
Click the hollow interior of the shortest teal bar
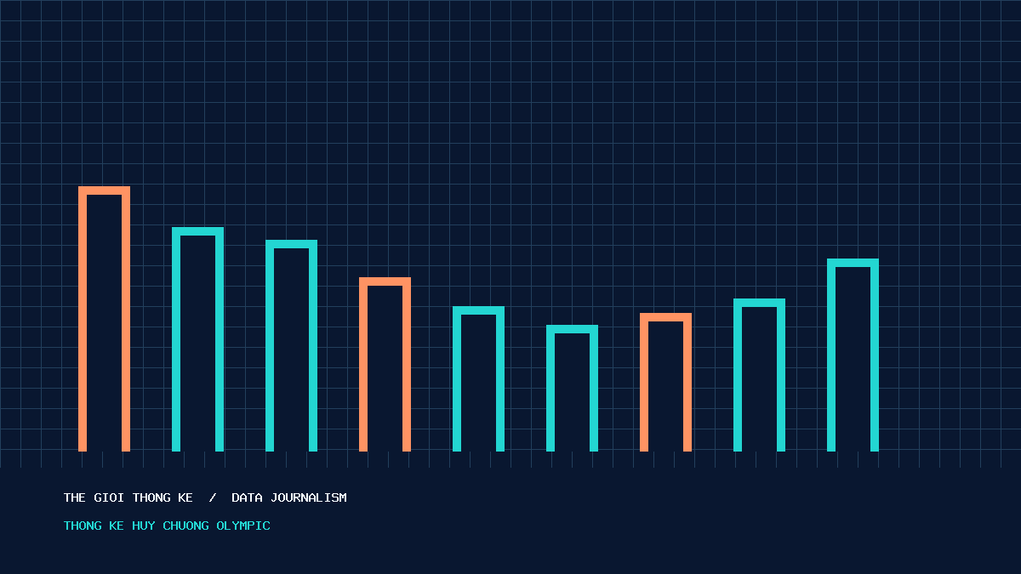[x=572, y=392]
